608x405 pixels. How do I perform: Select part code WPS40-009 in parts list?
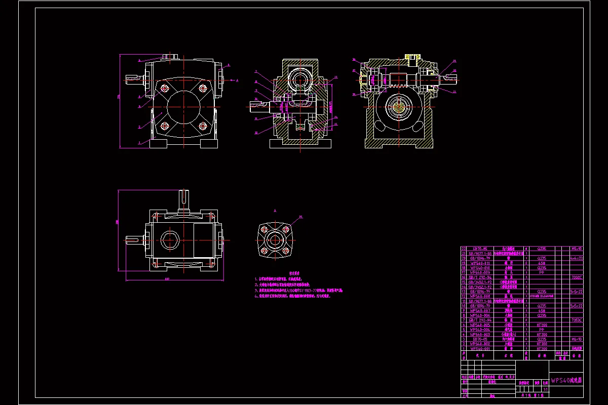pos(480,272)
